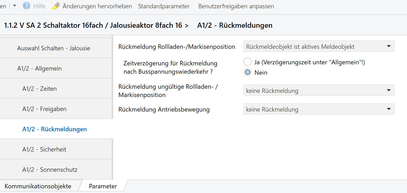The height and width of the screenshot is (193, 407).
Task: Open Auswahl Schalten - Jalousie page
Action: pos(53,48)
